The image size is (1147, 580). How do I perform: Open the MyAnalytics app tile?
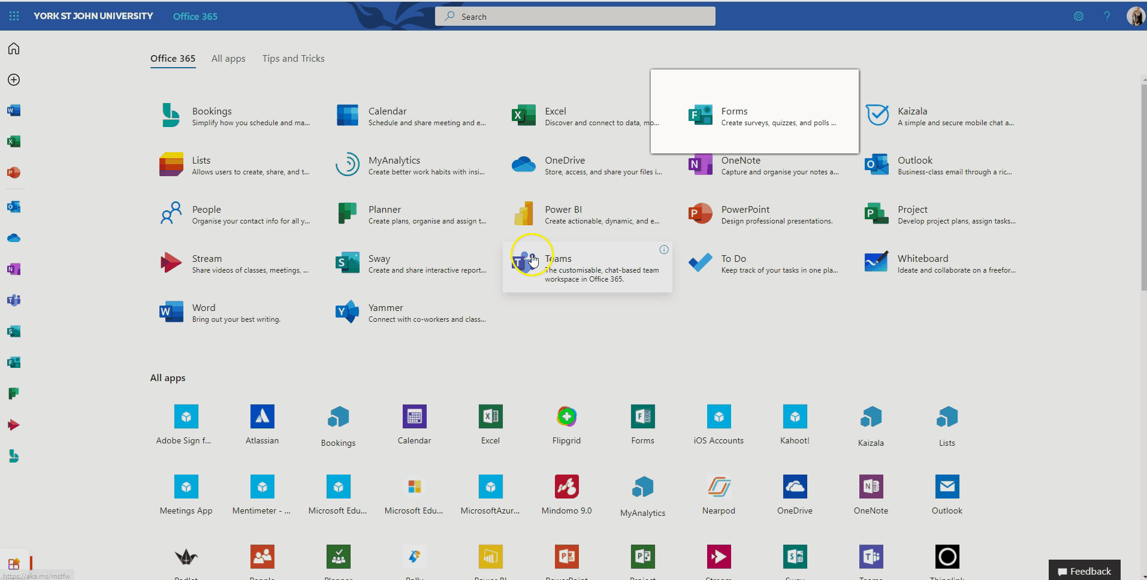(x=411, y=165)
